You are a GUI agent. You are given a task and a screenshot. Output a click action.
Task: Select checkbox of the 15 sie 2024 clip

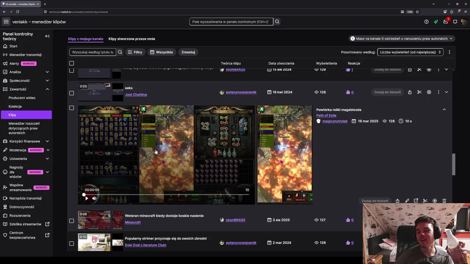72,70
